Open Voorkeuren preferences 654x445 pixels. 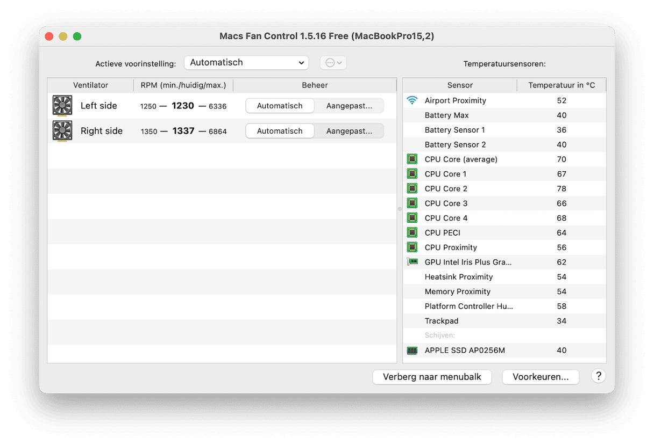541,377
